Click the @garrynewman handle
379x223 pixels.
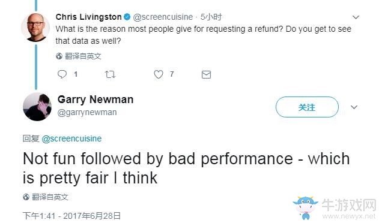point(87,113)
